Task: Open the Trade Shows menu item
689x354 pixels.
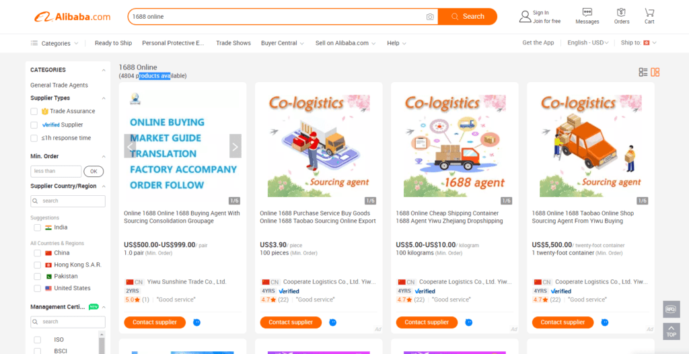Action: (233, 43)
